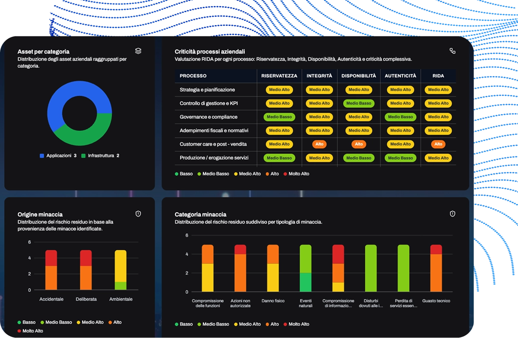Sort by the RISERVATEZZA column header

[x=279, y=76]
